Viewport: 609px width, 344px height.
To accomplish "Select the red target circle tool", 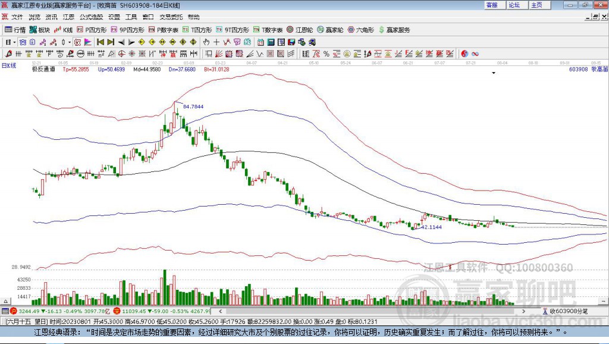I will coord(121,54).
